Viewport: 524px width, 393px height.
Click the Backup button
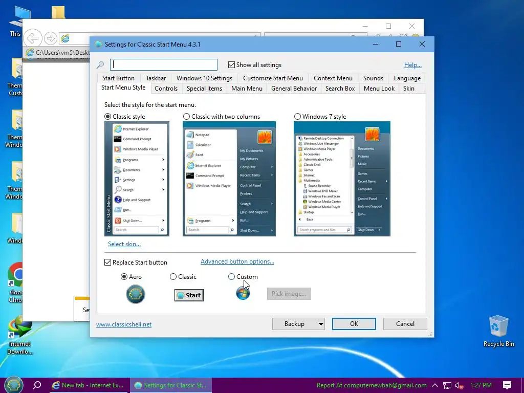[294, 324]
